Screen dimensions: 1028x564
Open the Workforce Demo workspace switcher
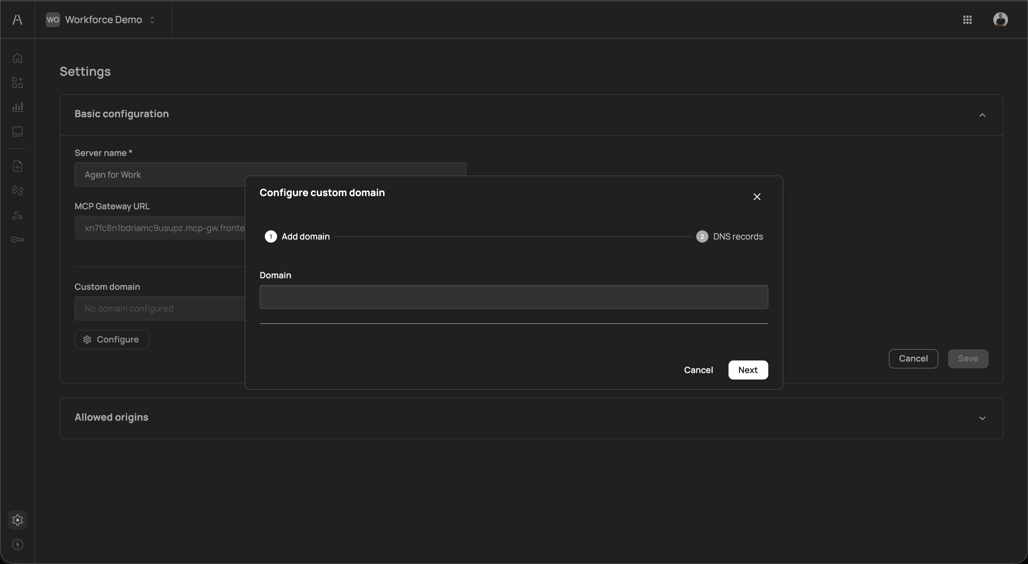103,20
